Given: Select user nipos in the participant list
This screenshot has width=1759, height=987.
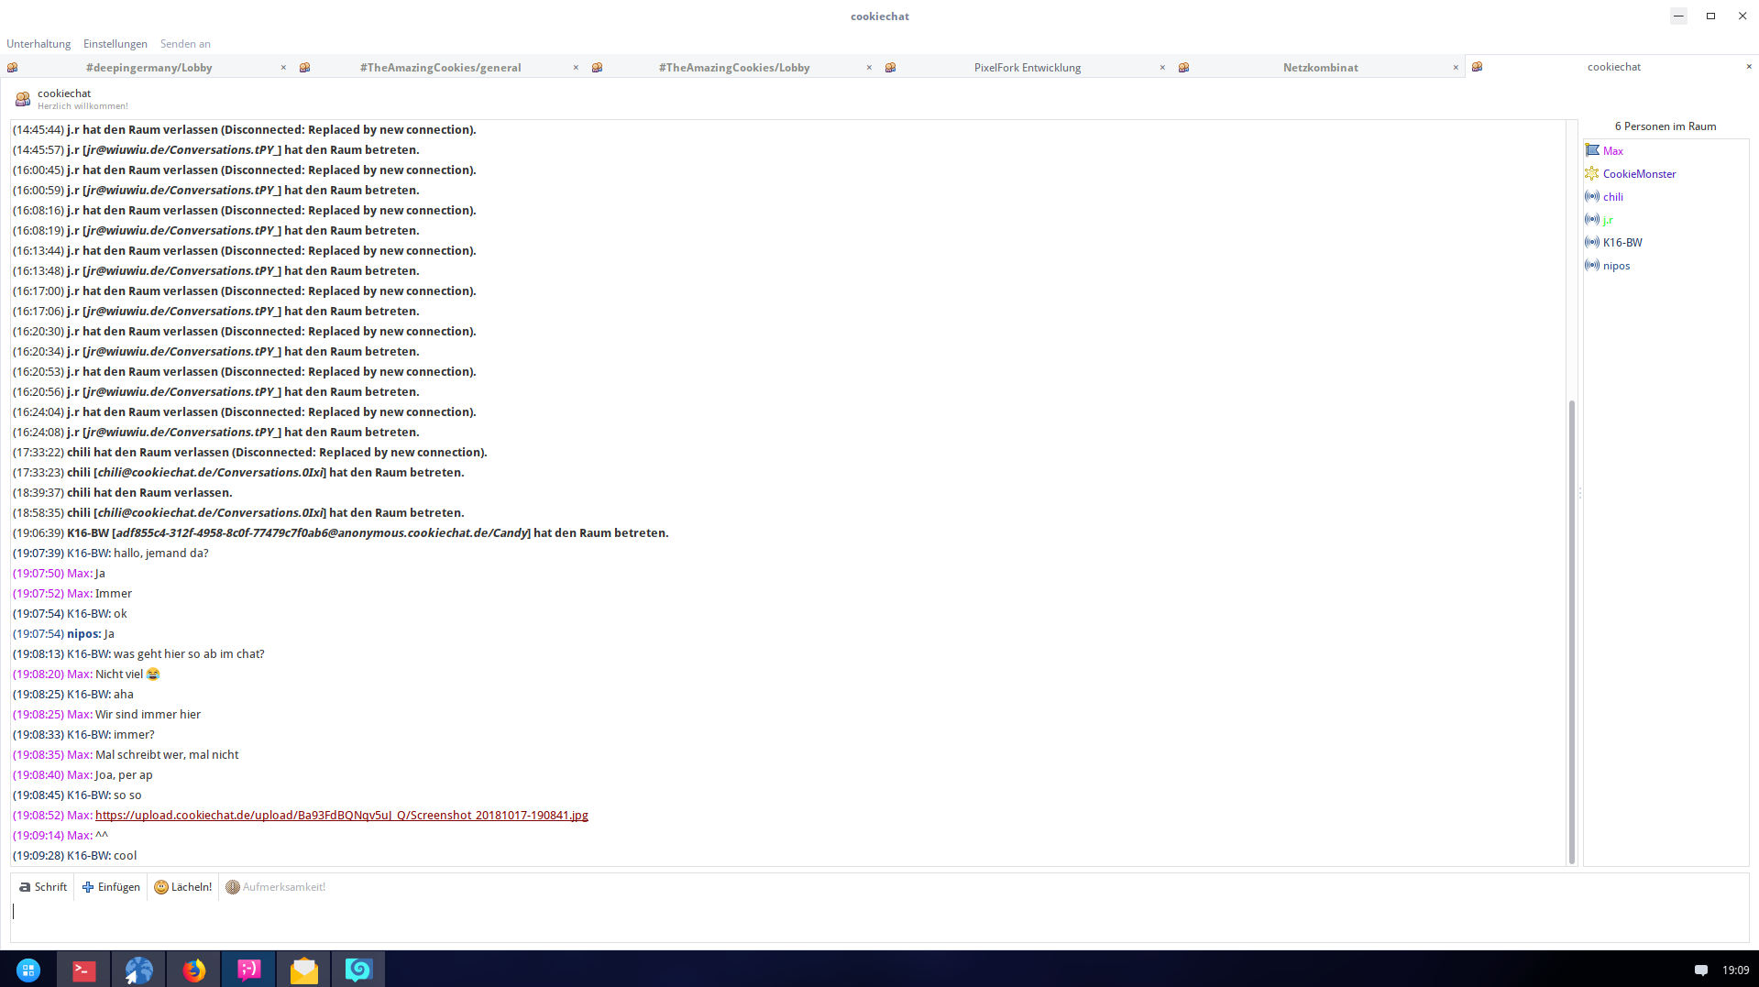Looking at the screenshot, I should coord(1616,266).
